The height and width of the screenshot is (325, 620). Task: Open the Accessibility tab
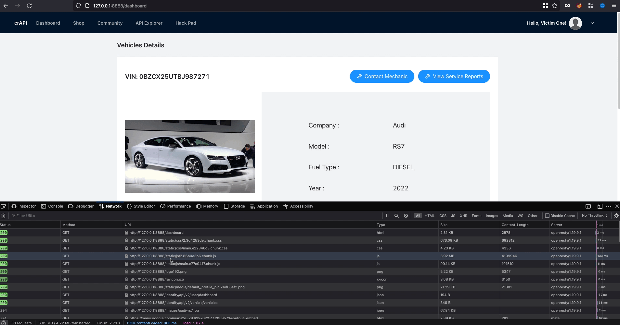[x=298, y=206]
